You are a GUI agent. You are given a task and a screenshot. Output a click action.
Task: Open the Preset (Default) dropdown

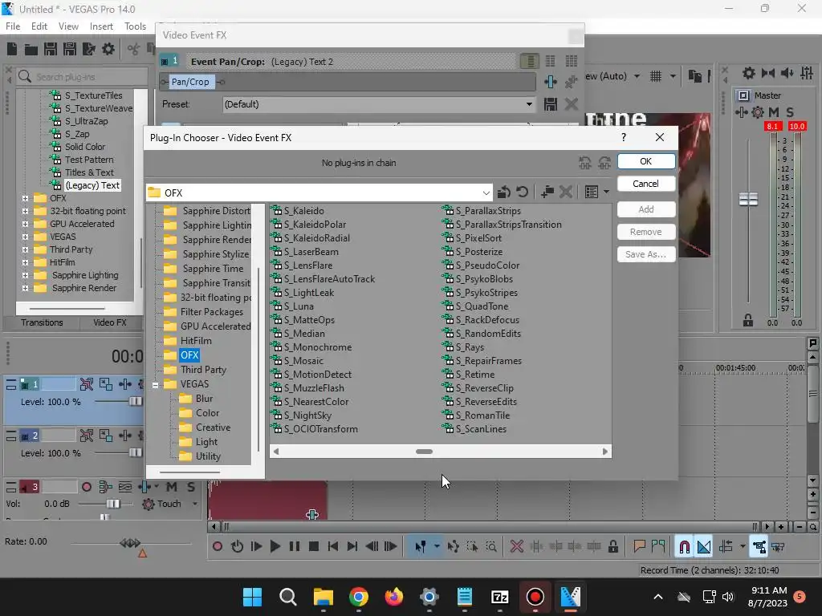529,104
